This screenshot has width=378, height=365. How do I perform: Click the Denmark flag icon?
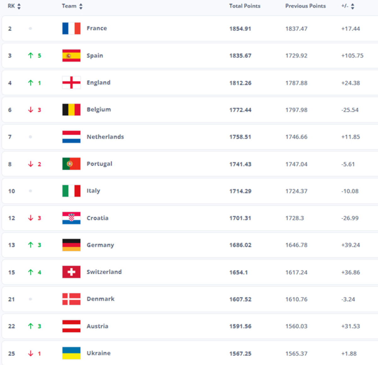tap(71, 299)
